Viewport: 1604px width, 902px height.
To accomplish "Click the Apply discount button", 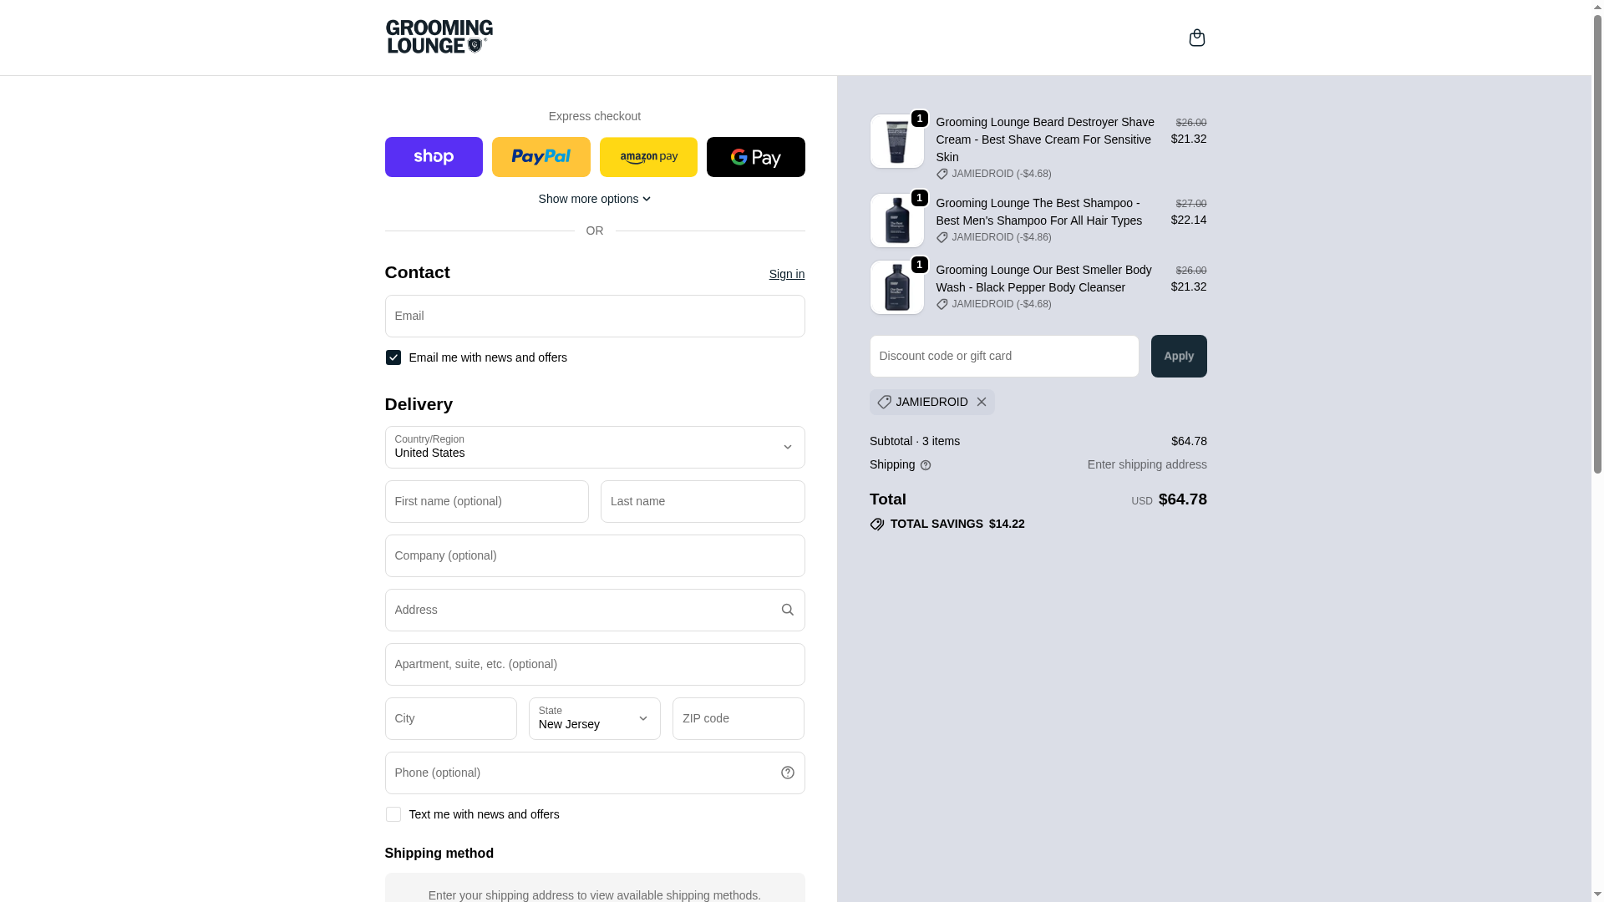I will (1178, 356).
